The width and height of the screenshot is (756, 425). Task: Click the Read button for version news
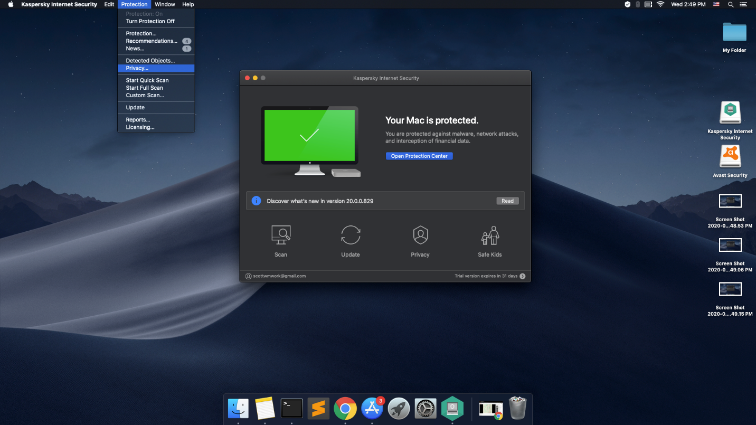[x=507, y=201]
